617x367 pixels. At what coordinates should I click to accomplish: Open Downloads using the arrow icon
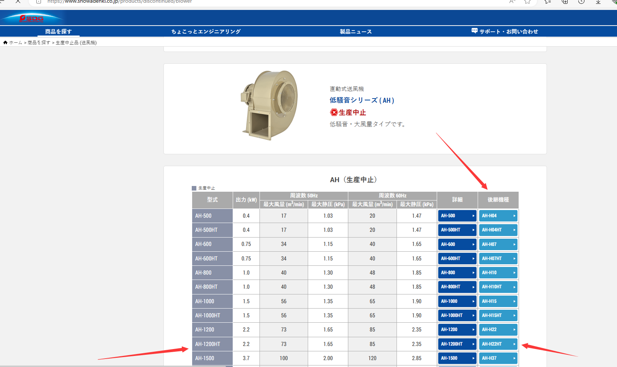[598, 2]
